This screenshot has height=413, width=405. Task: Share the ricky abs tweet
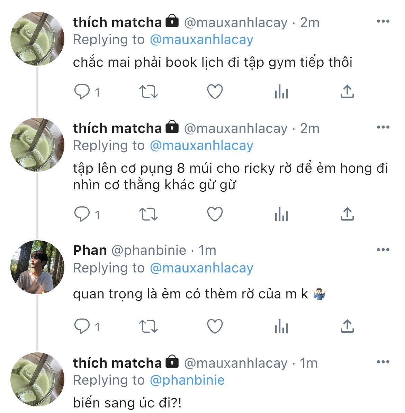click(347, 214)
